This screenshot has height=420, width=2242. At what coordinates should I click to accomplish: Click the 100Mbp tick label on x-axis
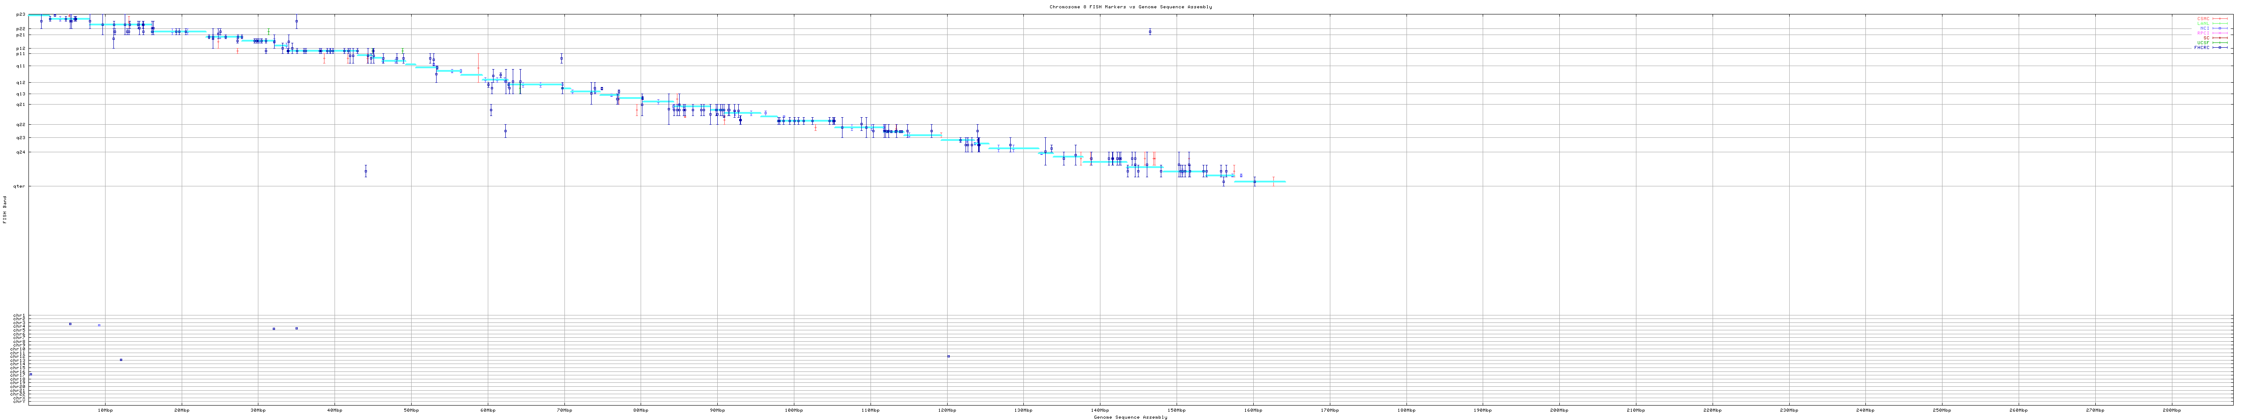[793, 409]
